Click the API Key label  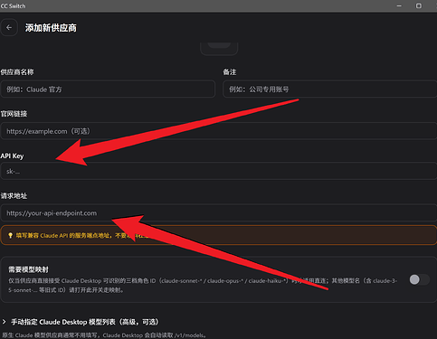point(12,155)
